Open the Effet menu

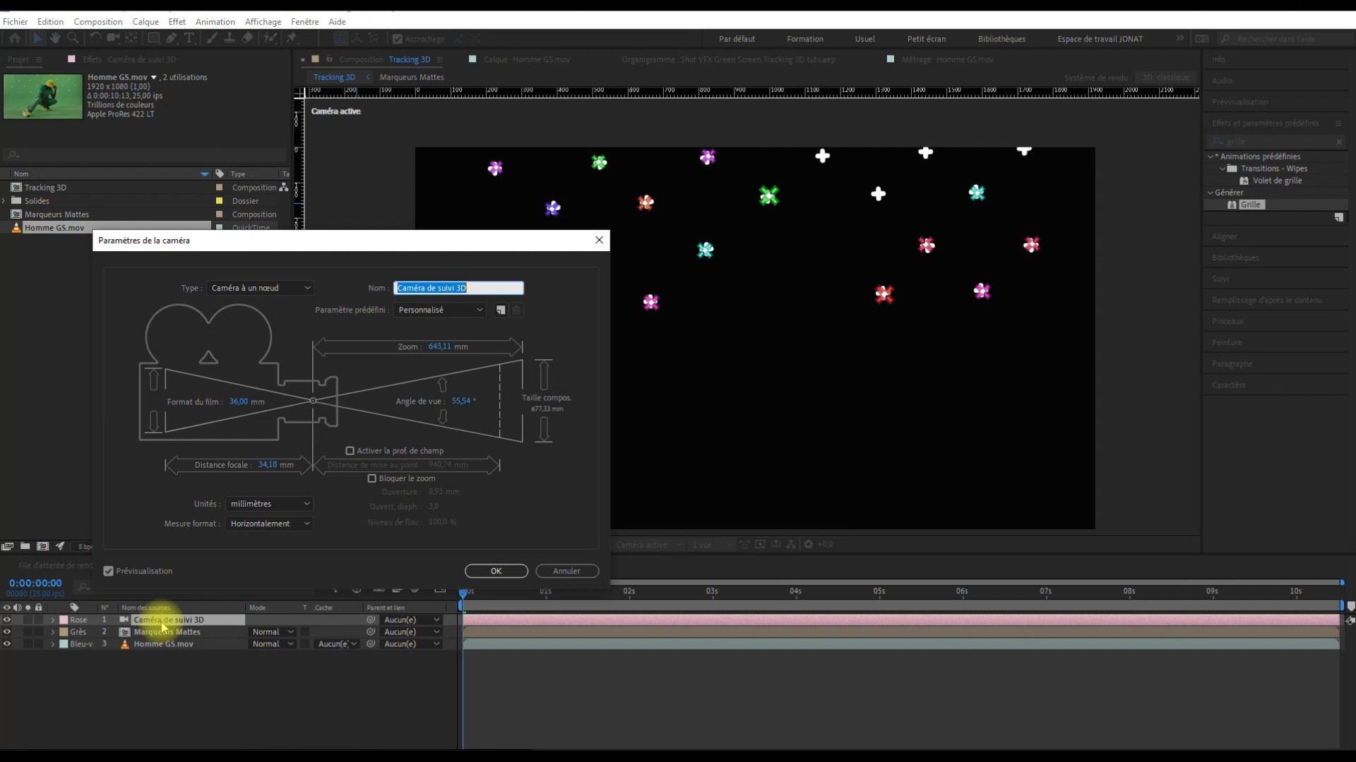177,22
